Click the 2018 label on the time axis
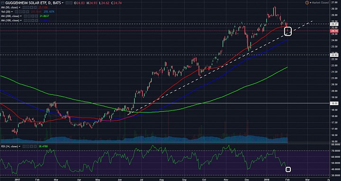The height and width of the screenshot is (181, 341). click(267, 180)
